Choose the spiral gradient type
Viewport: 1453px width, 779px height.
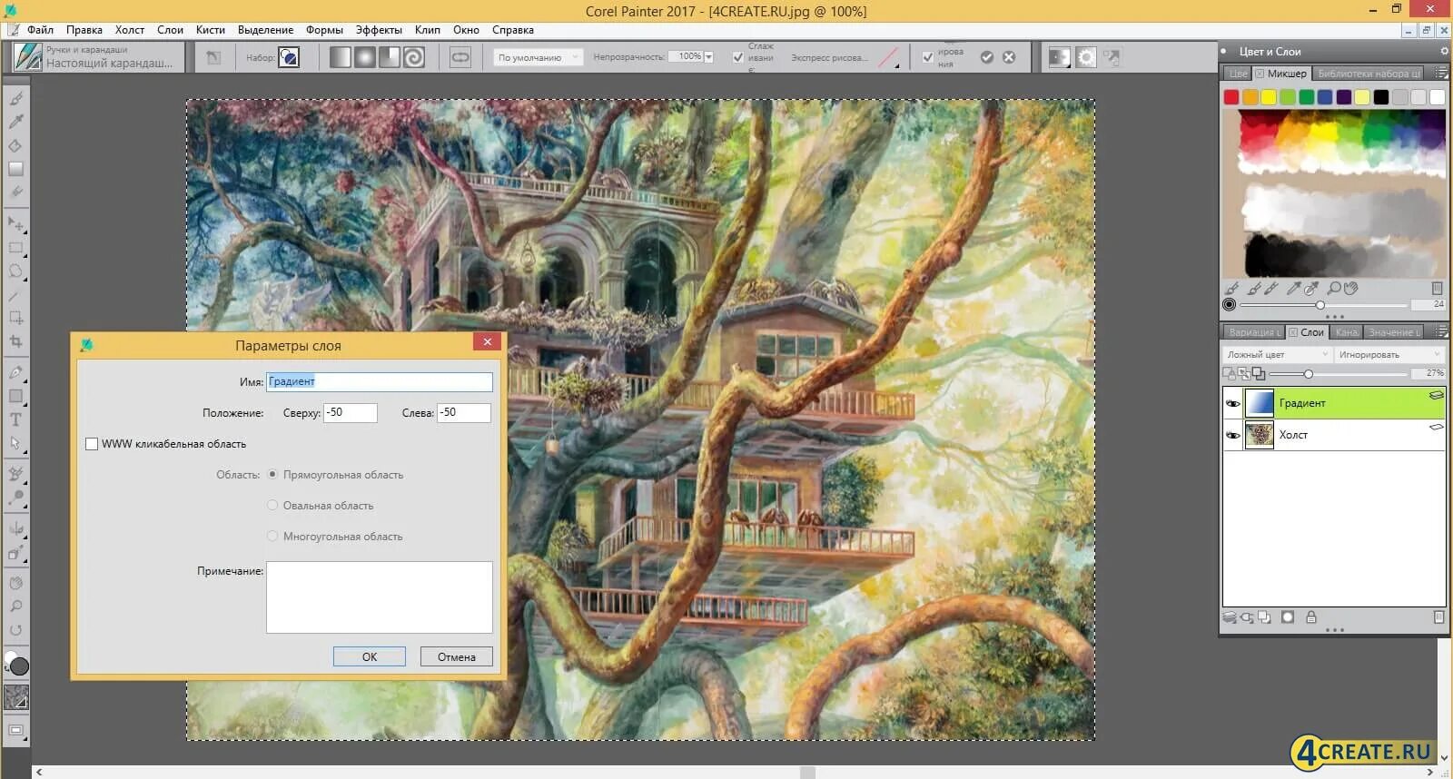coord(413,57)
